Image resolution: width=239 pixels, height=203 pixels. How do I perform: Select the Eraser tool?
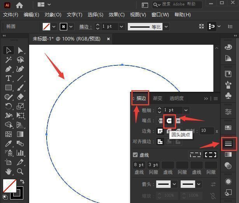point(20,97)
